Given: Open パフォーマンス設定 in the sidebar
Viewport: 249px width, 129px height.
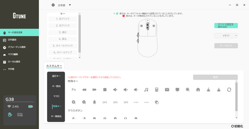Looking at the screenshot, I should [19, 47].
